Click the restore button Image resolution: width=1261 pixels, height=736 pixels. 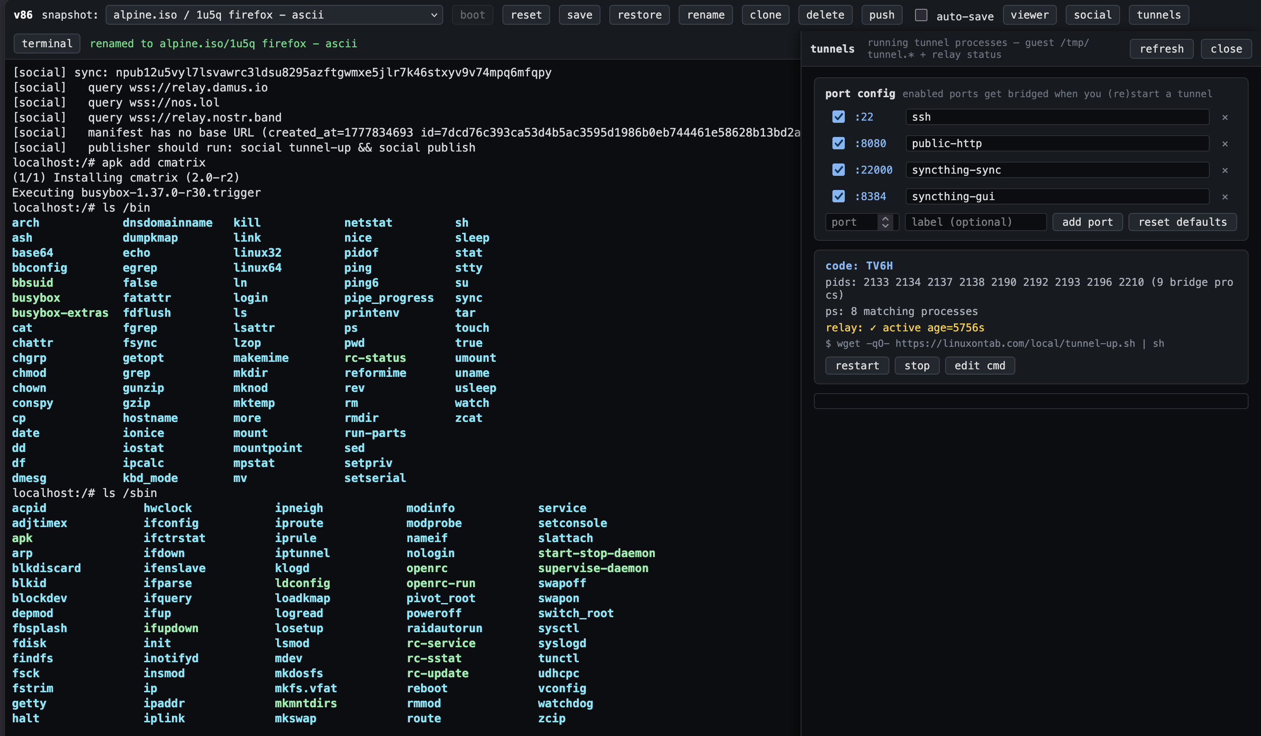pos(639,15)
